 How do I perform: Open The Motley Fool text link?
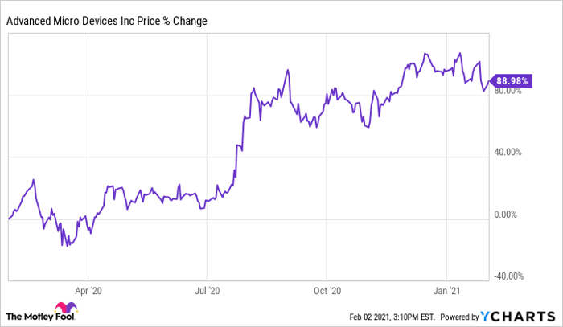click(x=29, y=314)
